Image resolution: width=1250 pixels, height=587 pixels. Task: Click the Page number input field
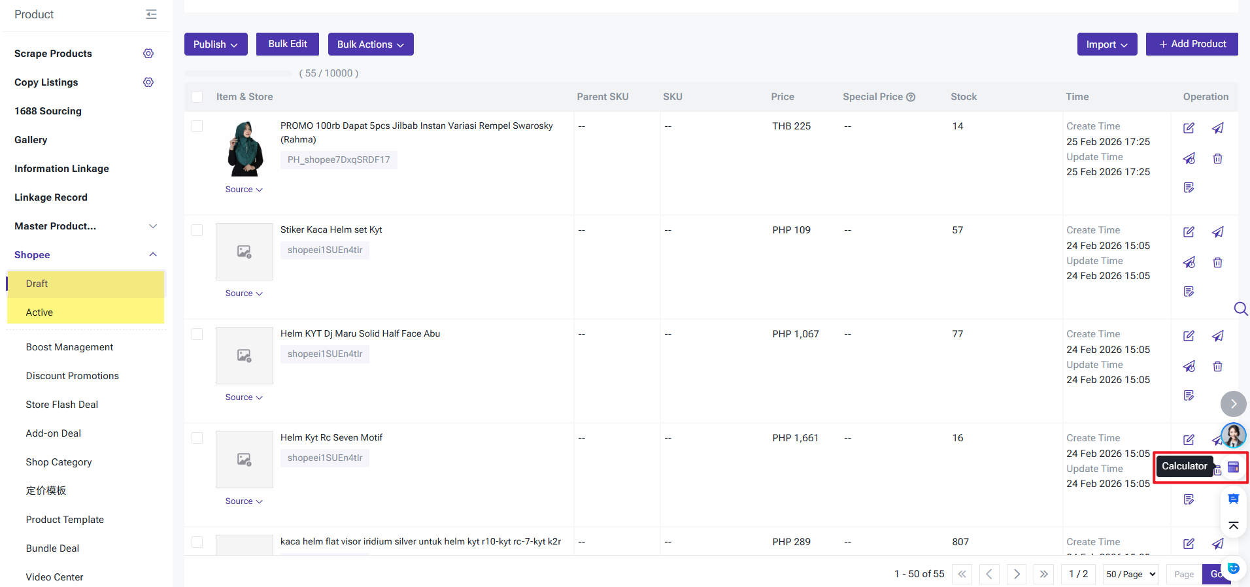(1183, 574)
